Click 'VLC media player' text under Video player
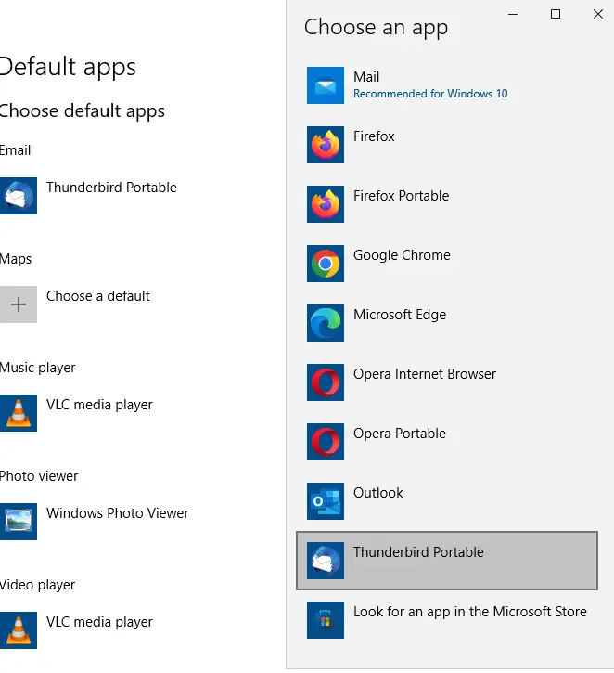The width and height of the screenshot is (614, 673). [x=99, y=622]
